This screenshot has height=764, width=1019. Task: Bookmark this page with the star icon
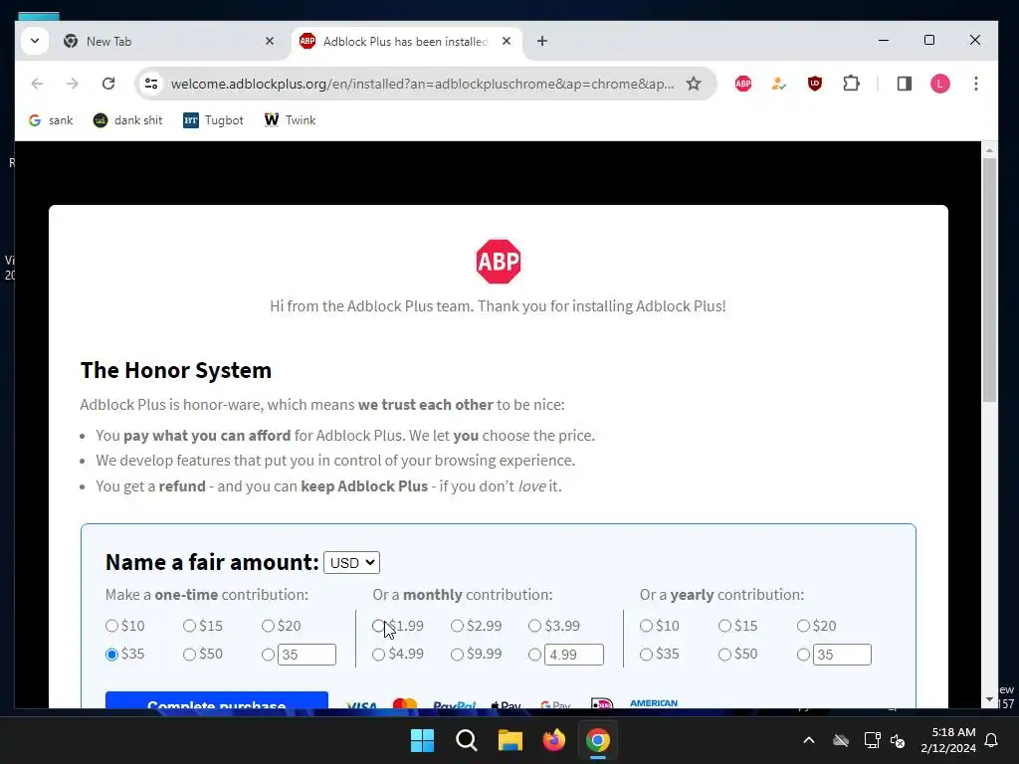[694, 84]
